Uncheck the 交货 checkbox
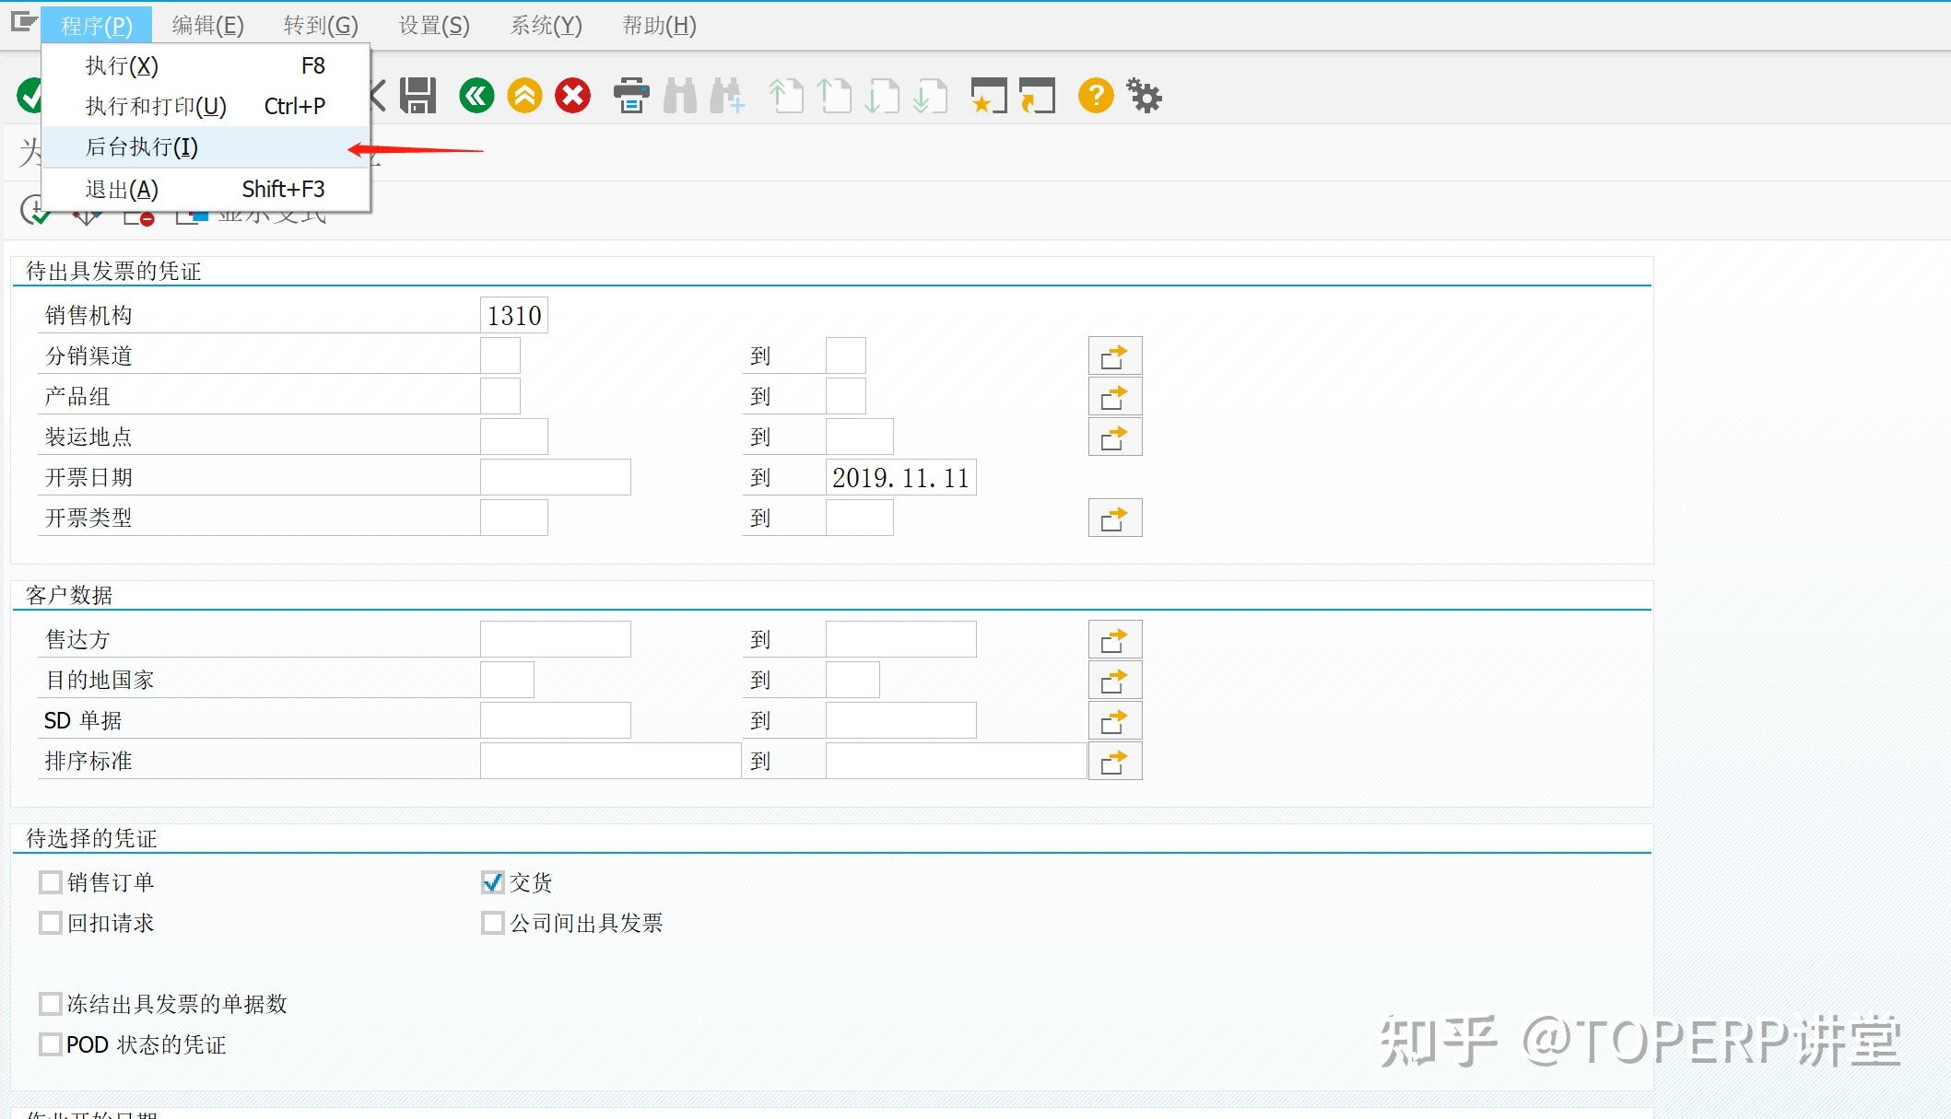The image size is (1951, 1119). click(492, 881)
